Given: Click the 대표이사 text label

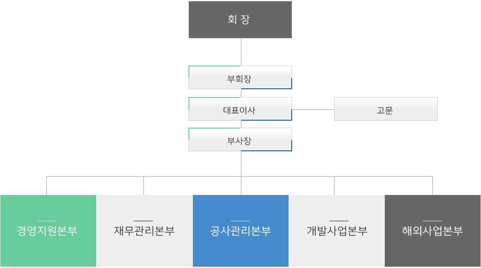Looking at the screenshot, I should pos(239,110).
